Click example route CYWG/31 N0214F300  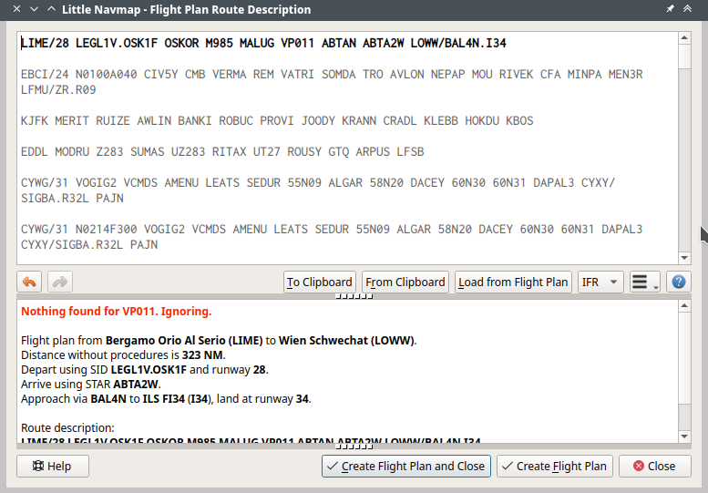pos(332,237)
